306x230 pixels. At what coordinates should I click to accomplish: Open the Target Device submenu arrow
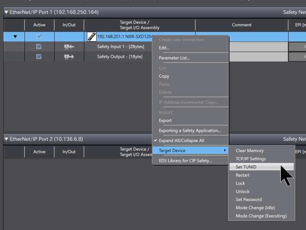tap(225, 150)
